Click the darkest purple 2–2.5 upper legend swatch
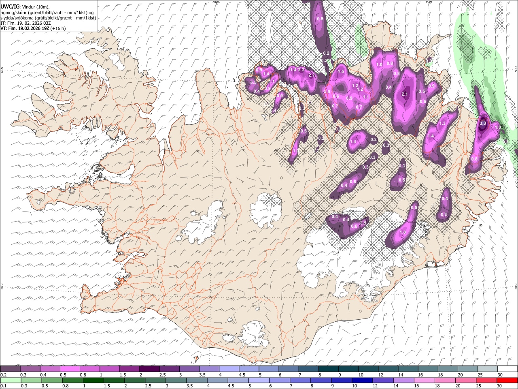This screenshot has height=389, width=518. (x=149, y=369)
